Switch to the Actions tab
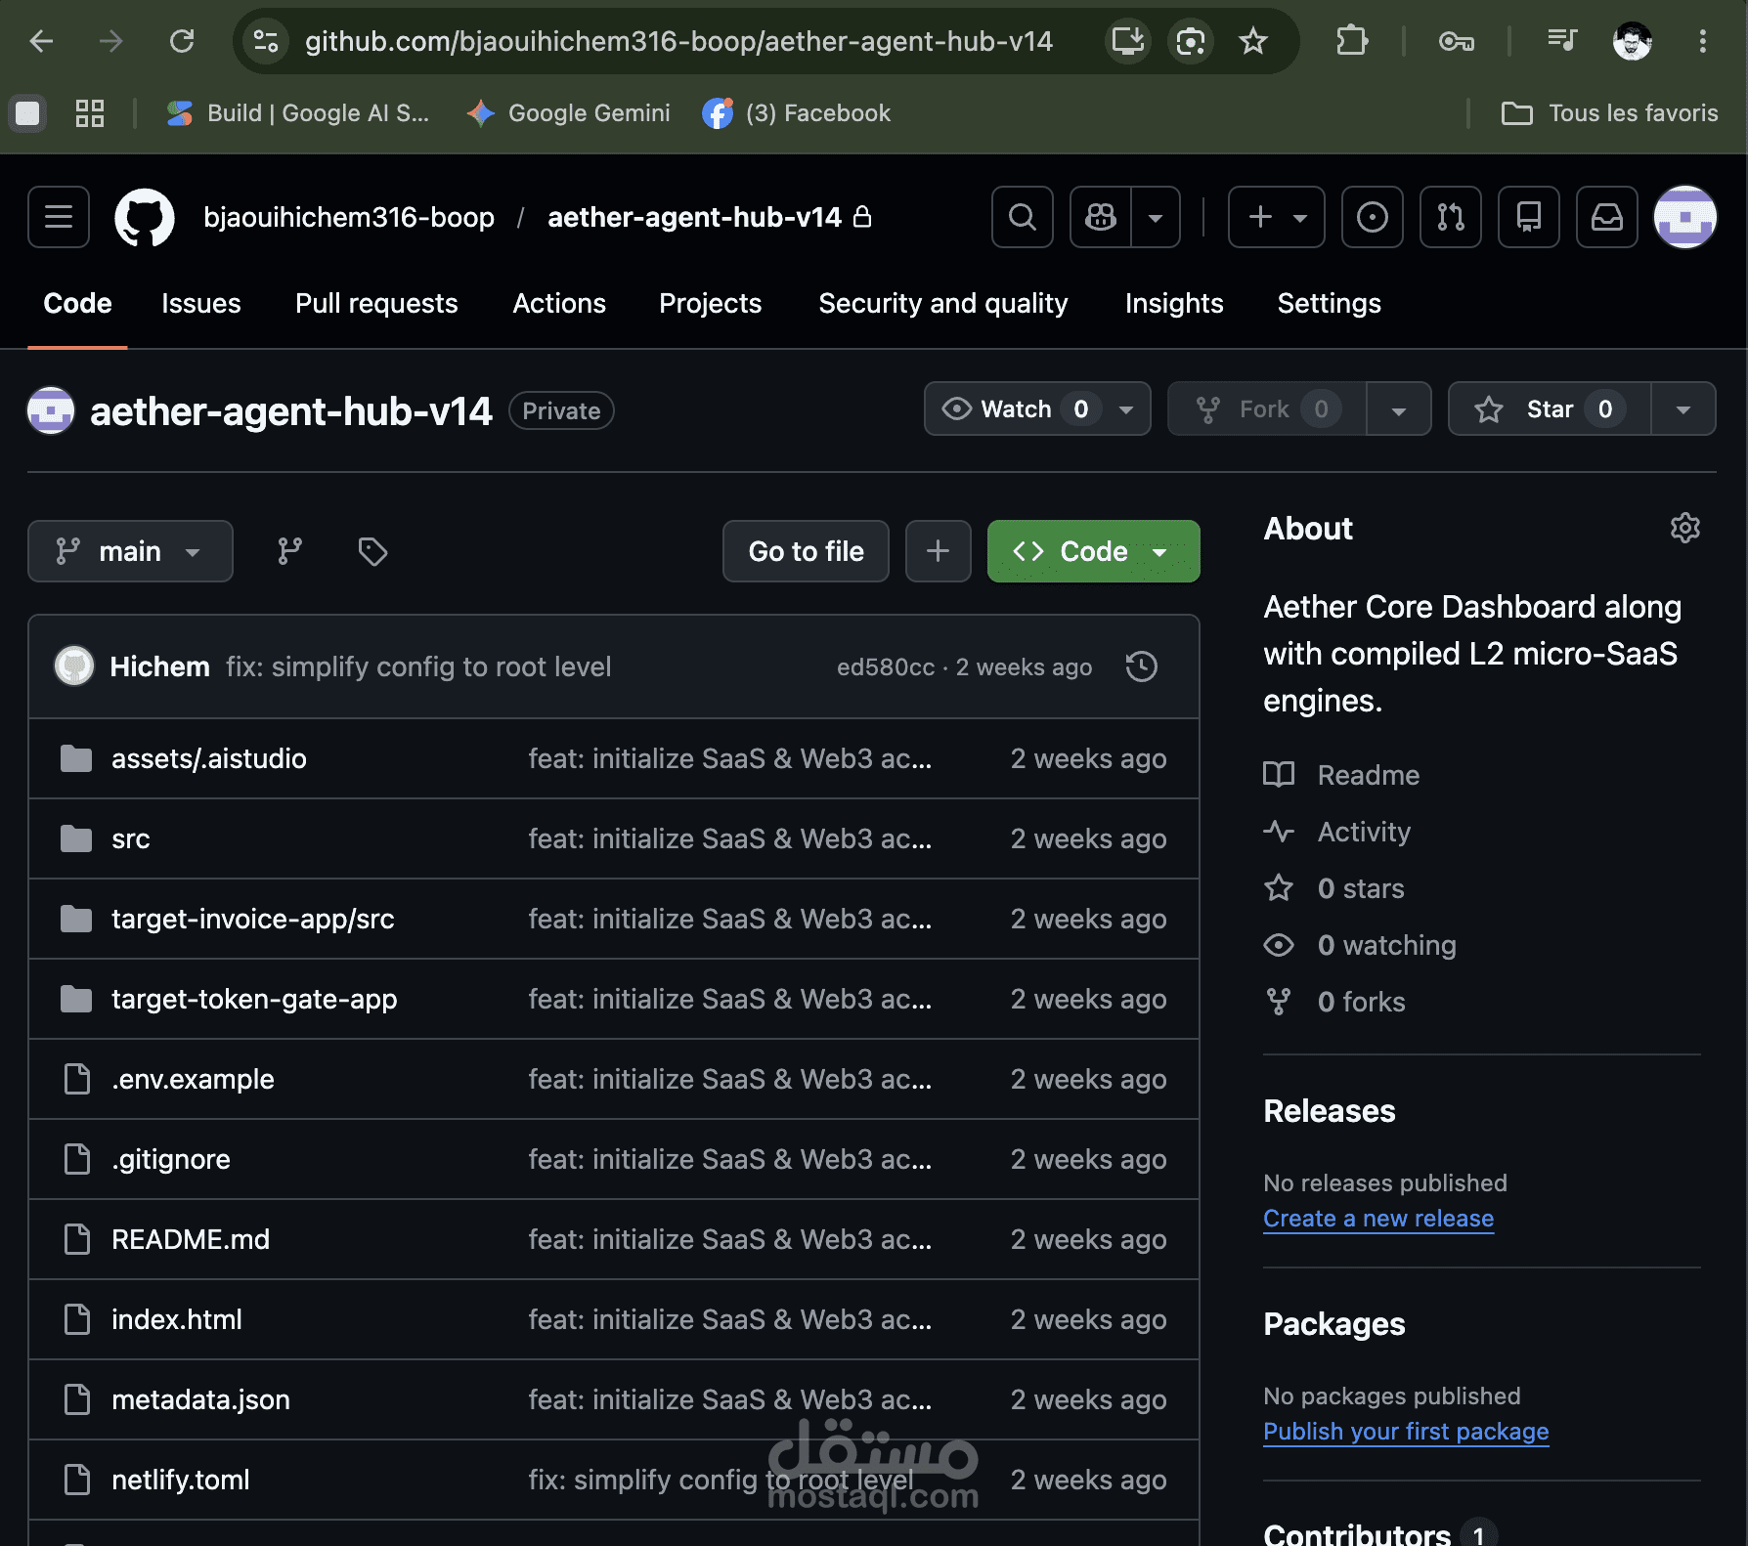 click(559, 304)
